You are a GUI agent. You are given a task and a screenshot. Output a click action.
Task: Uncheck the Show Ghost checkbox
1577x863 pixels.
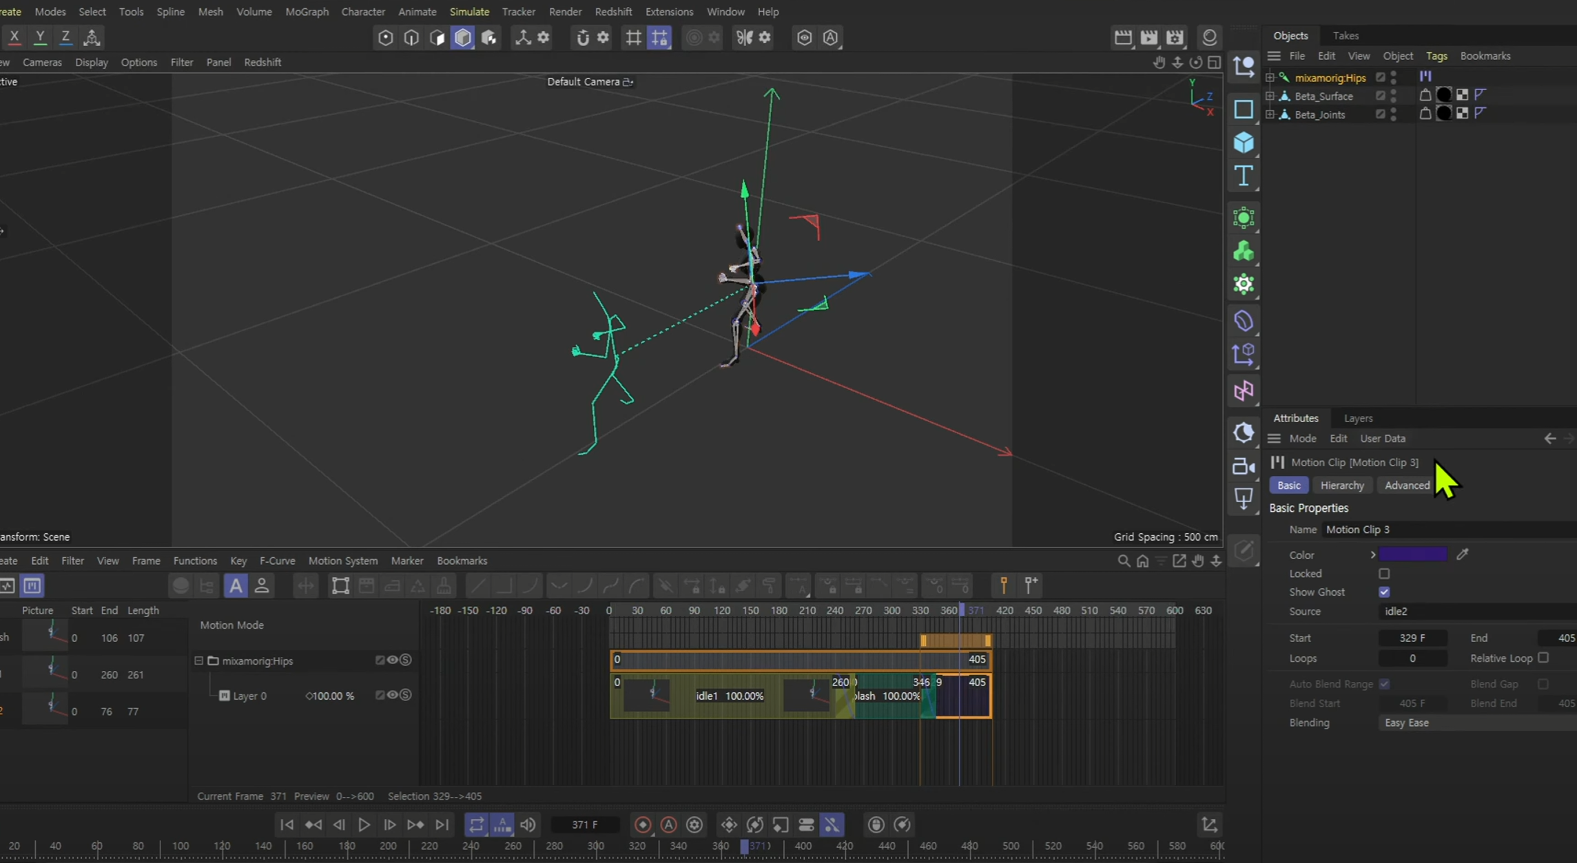(x=1384, y=592)
